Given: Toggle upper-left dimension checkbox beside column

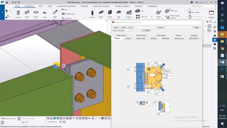Looking at the screenshot, I should [x=128, y=69].
